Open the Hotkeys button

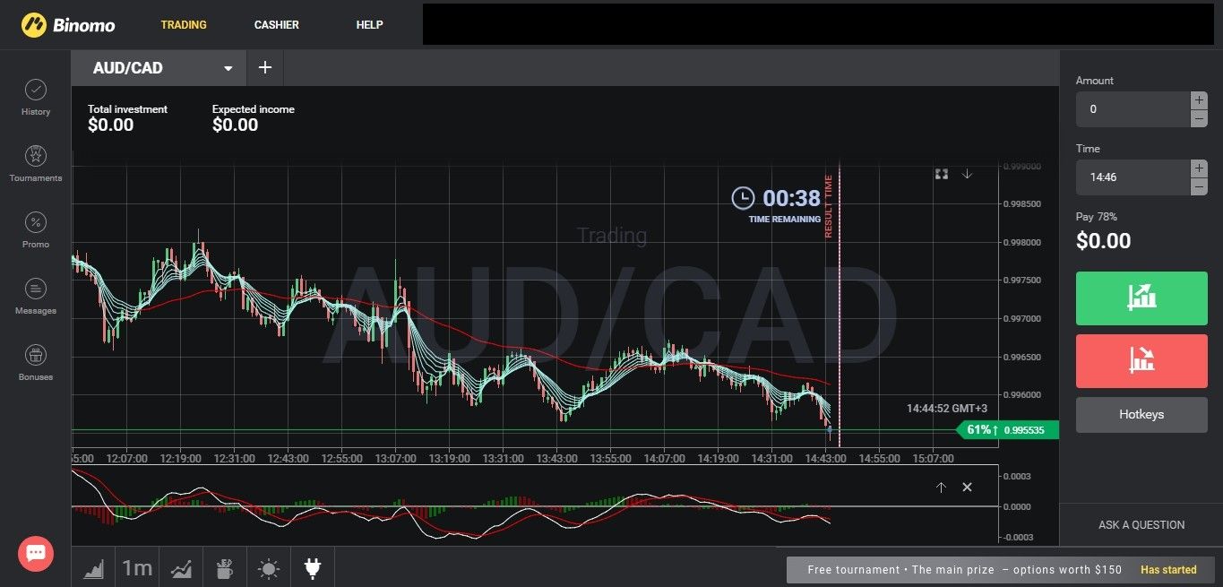[x=1141, y=415]
